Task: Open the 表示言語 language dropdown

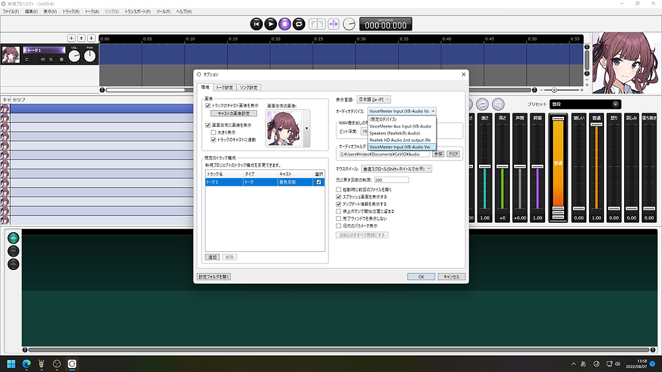Action: point(374,99)
